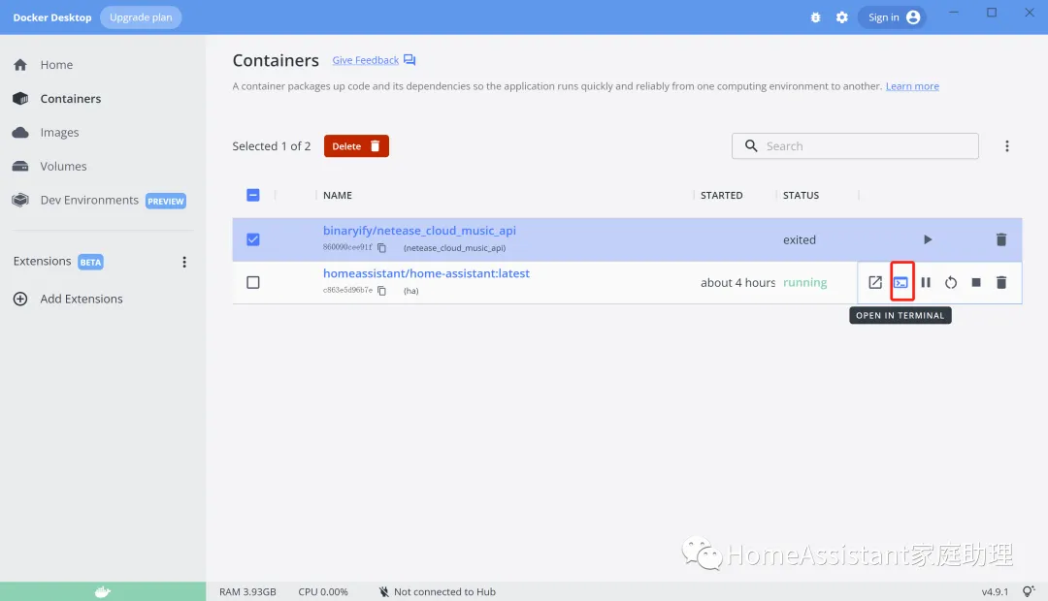Copy netease container ID 860090cee91f
The width and height of the screenshot is (1048, 601).
[381, 248]
